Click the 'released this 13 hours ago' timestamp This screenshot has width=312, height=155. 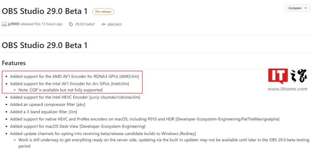[x=41, y=24]
